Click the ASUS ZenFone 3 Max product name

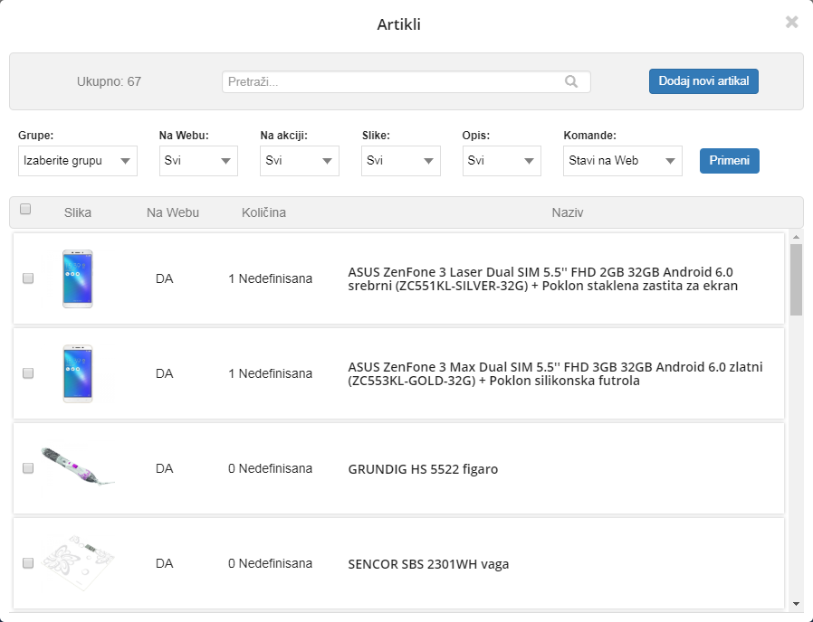click(x=555, y=374)
